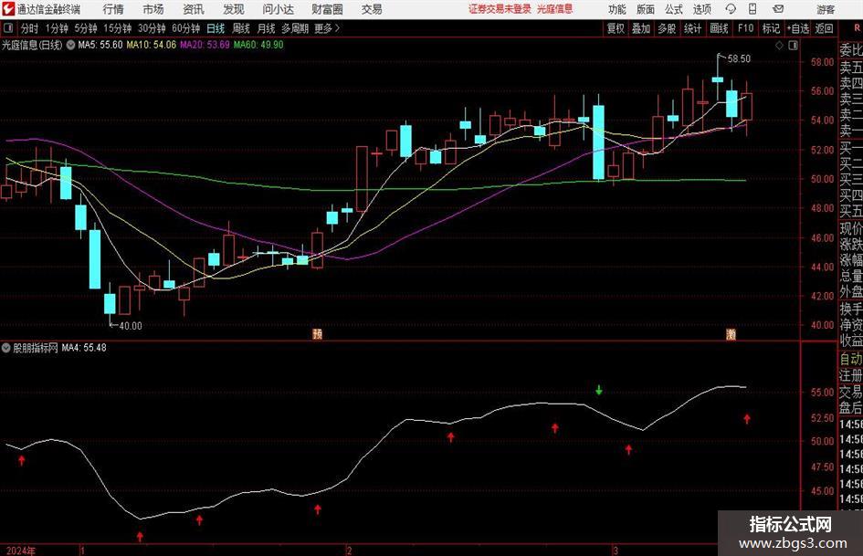Open the 多周期 view tab
This screenshot has width=863, height=556.
pos(295,28)
